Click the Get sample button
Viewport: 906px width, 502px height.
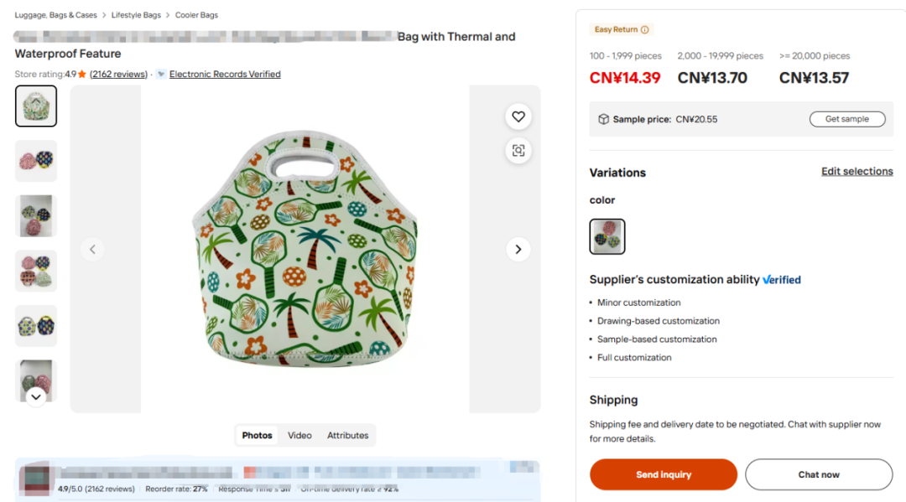(847, 119)
